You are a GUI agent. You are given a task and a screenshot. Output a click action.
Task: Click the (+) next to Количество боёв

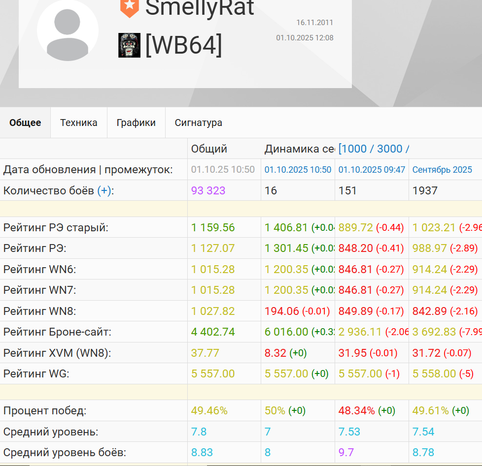104,190
